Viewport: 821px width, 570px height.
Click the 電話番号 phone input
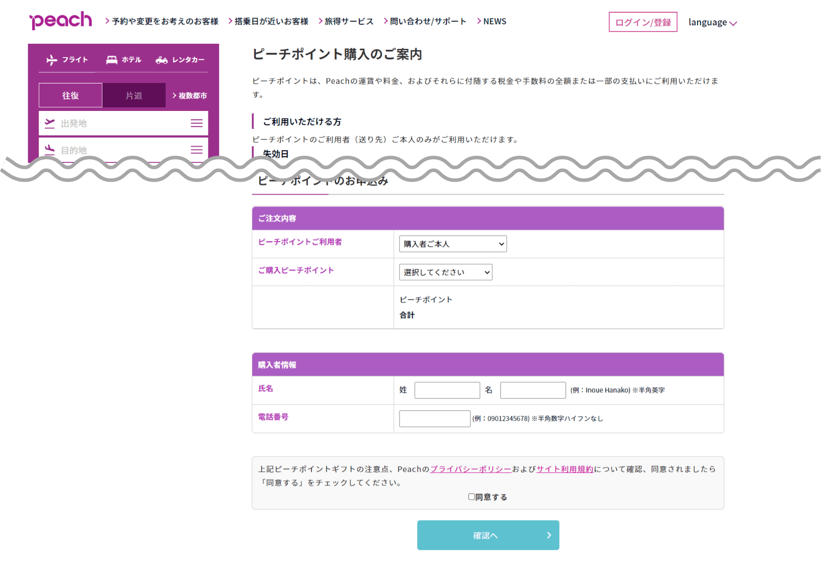pos(434,419)
